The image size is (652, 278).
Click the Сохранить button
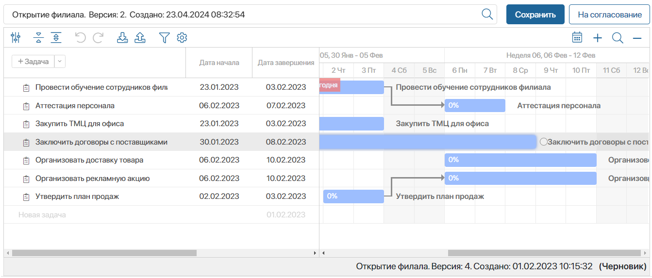point(535,15)
